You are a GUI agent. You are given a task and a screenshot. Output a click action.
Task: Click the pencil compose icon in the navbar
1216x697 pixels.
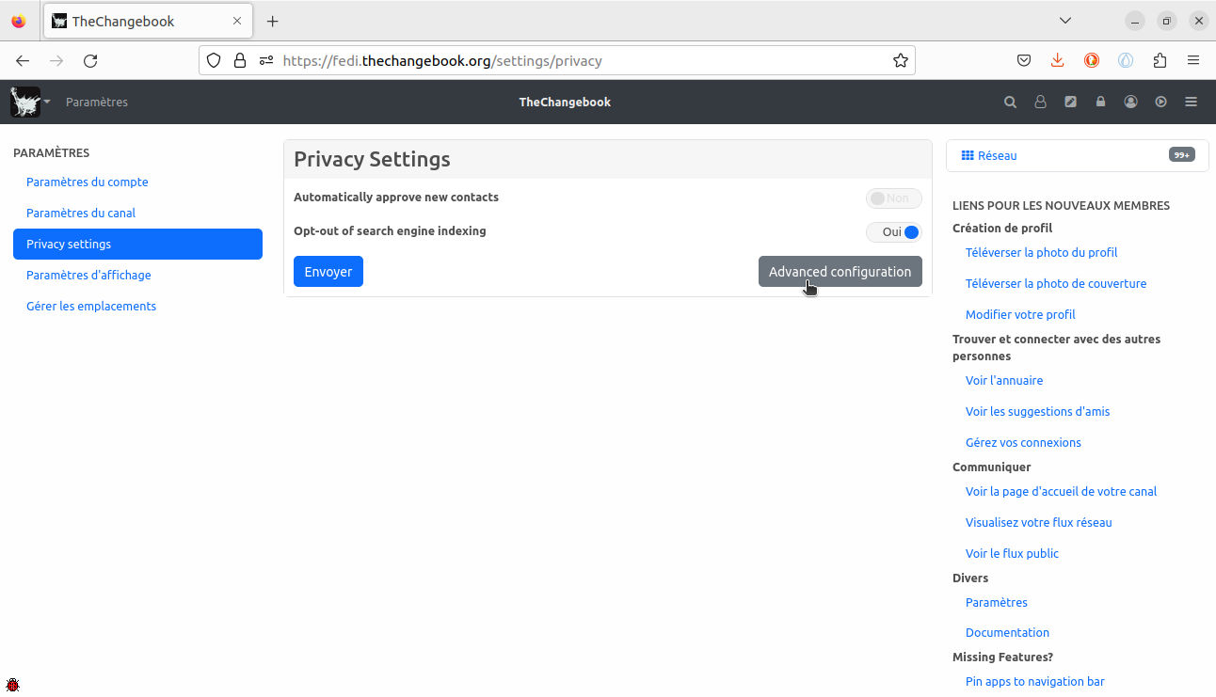coord(1070,103)
